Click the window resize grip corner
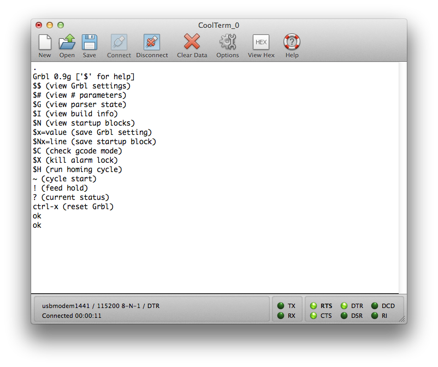The image size is (438, 367). [402, 319]
